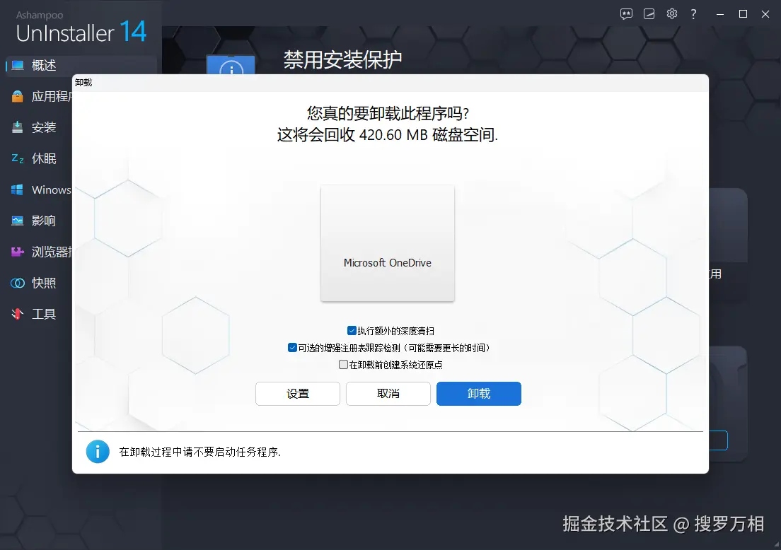Viewport: 781px width, 550px height.
Task: Click the Microsoft OneDrive program tile
Action: (x=388, y=243)
